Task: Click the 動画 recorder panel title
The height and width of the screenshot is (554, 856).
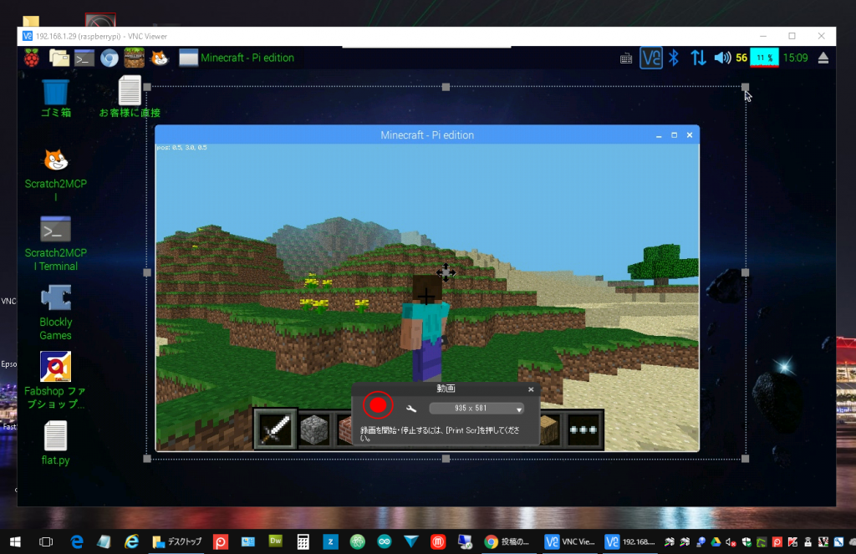Action: 446,389
